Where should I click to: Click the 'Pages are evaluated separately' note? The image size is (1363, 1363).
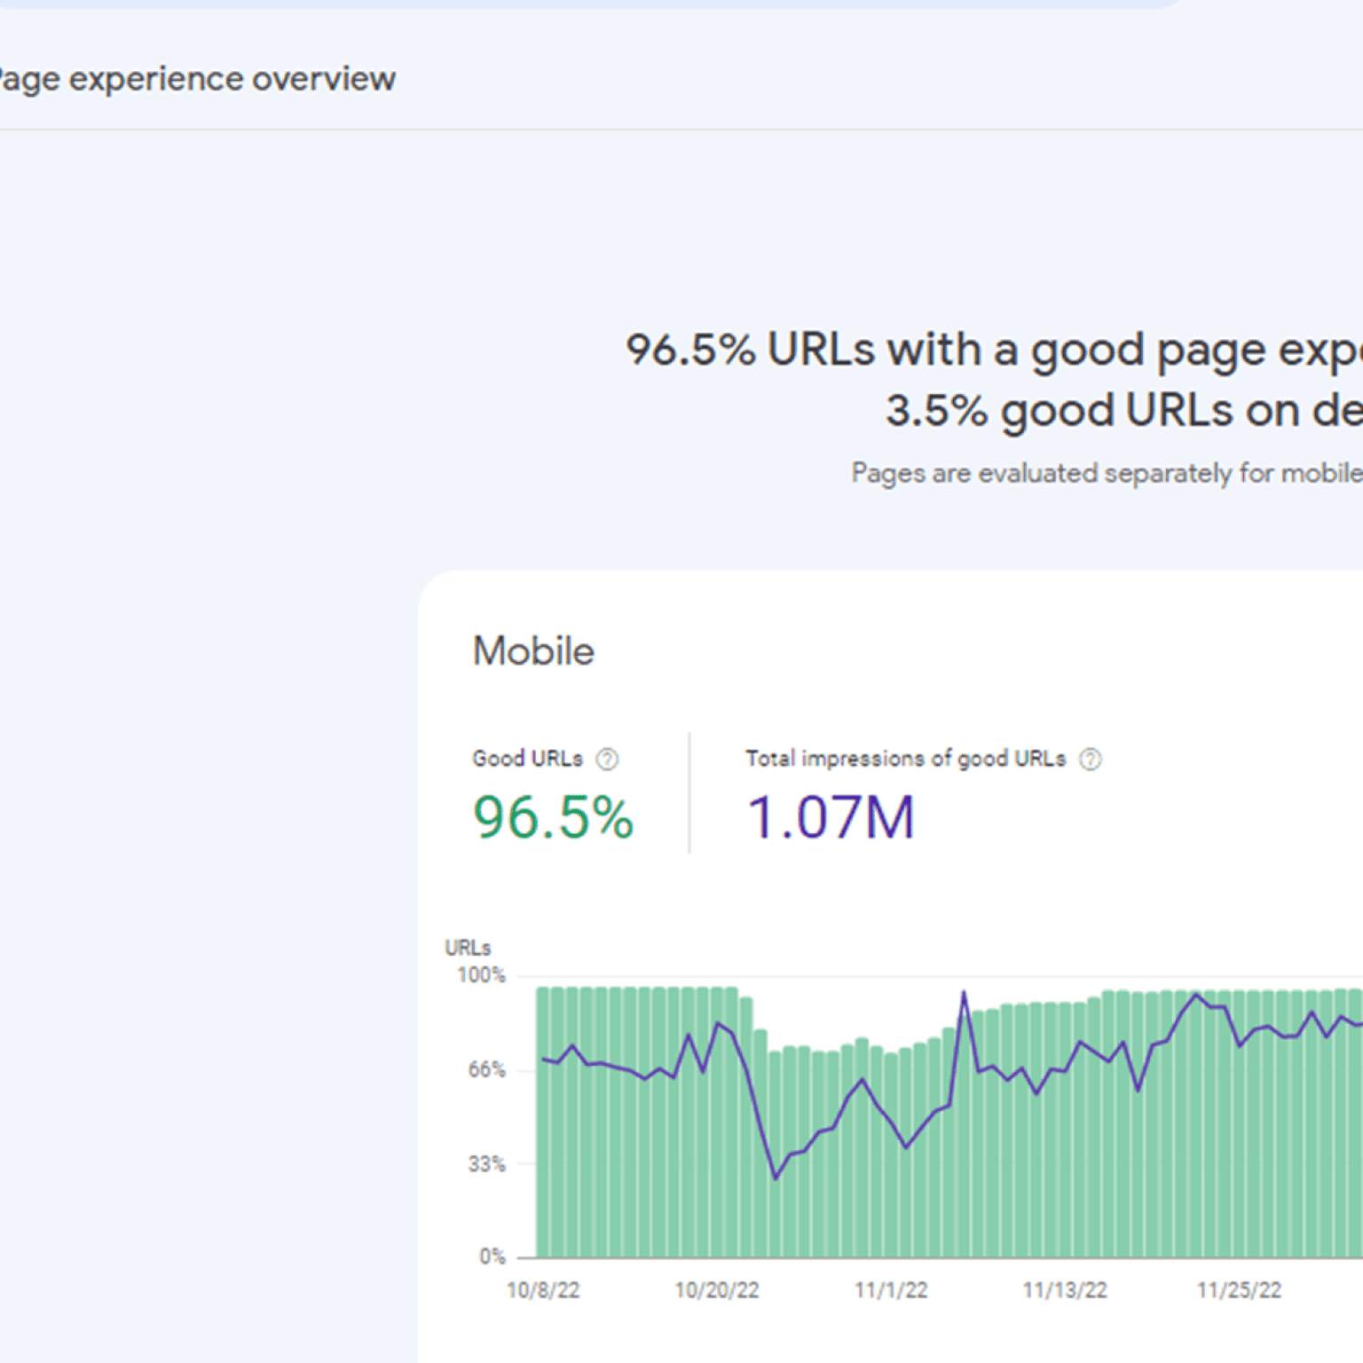pyautogui.click(x=1107, y=473)
